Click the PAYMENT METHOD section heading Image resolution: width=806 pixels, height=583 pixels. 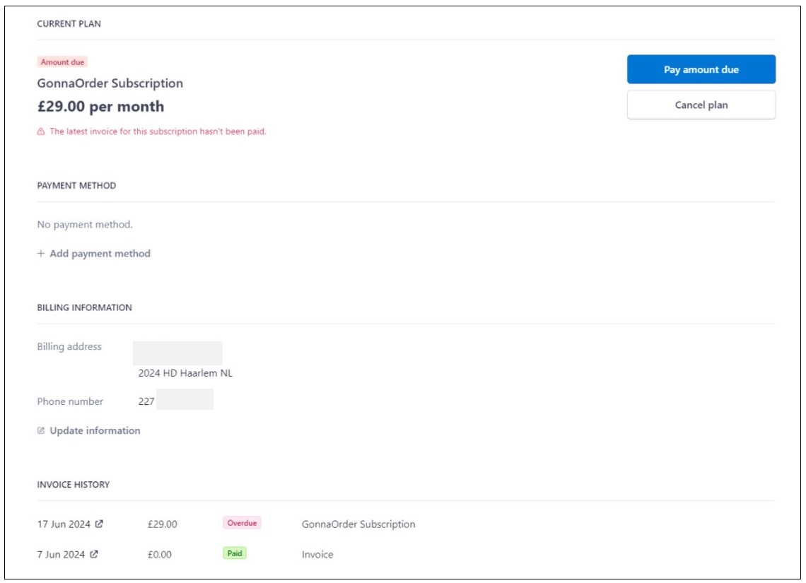[x=76, y=185]
